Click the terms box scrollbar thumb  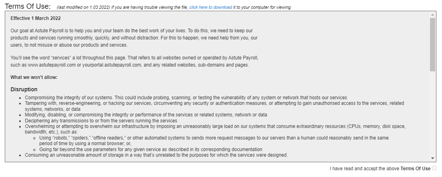[433, 44]
